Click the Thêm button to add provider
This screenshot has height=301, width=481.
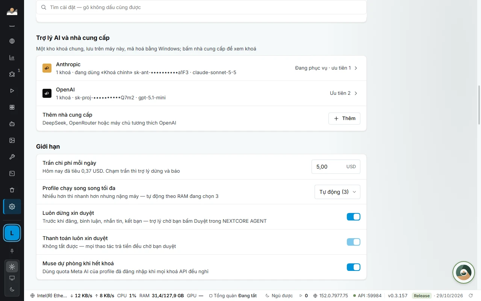(344, 119)
